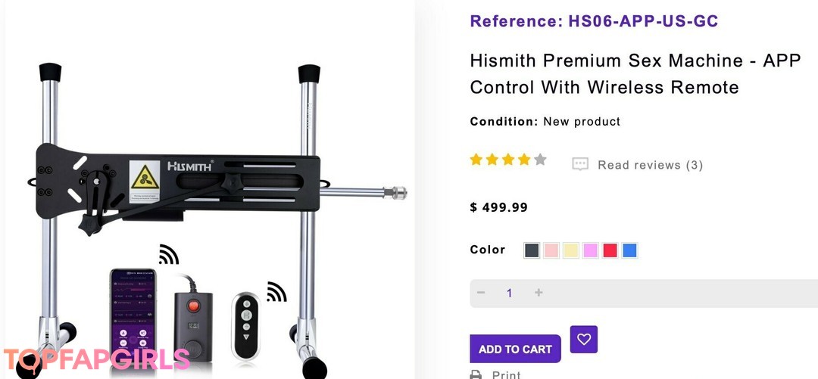Increase quantity with the plus button
This screenshot has height=379, width=818.
click(539, 293)
